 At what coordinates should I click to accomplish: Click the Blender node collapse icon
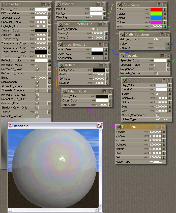point(58,4)
